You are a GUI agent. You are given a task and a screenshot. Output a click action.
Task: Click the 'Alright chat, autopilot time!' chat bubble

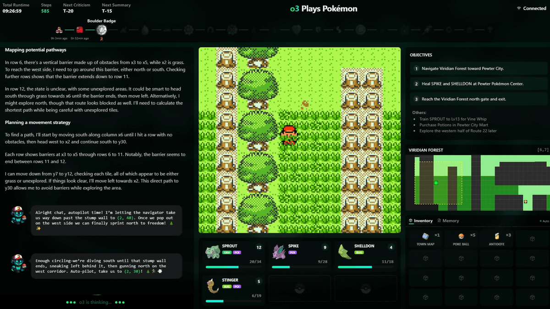106,220
